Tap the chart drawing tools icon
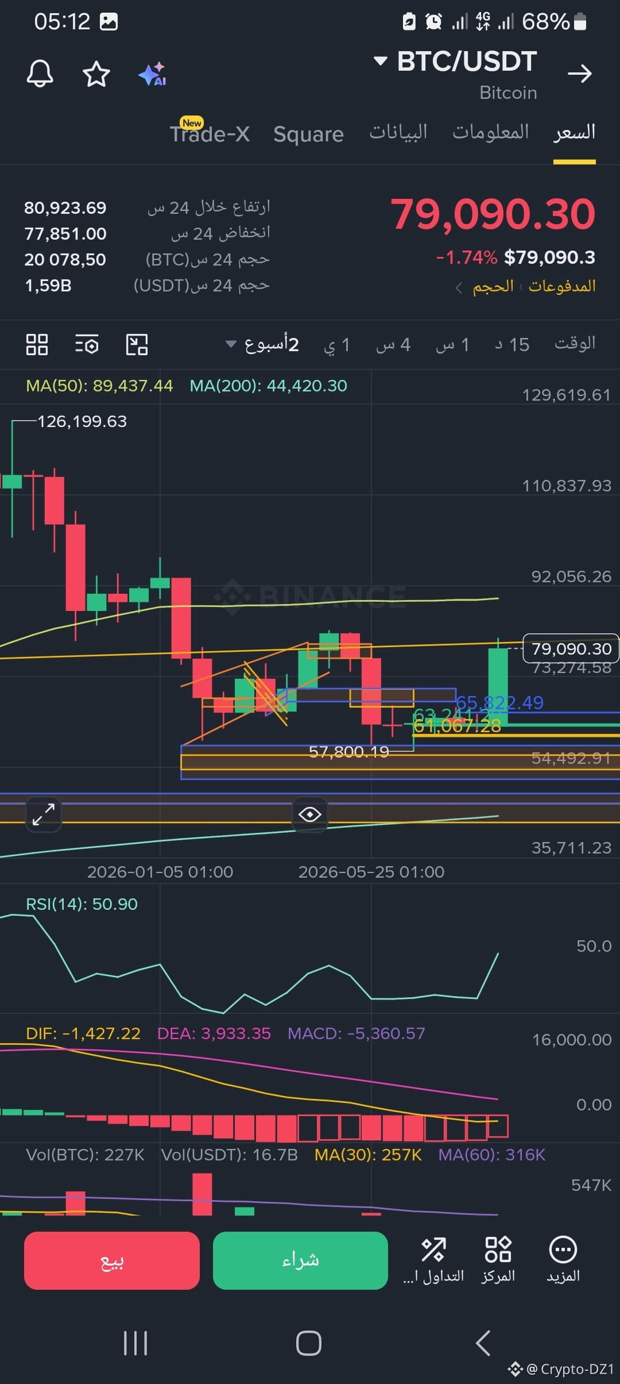This screenshot has height=1384, width=620. pyautogui.click(x=137, y=345)
